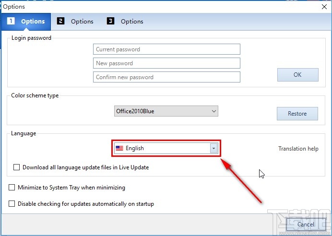Switch to the second Options tab label
This screenshot has width=332, height=236.
[82, 21]
